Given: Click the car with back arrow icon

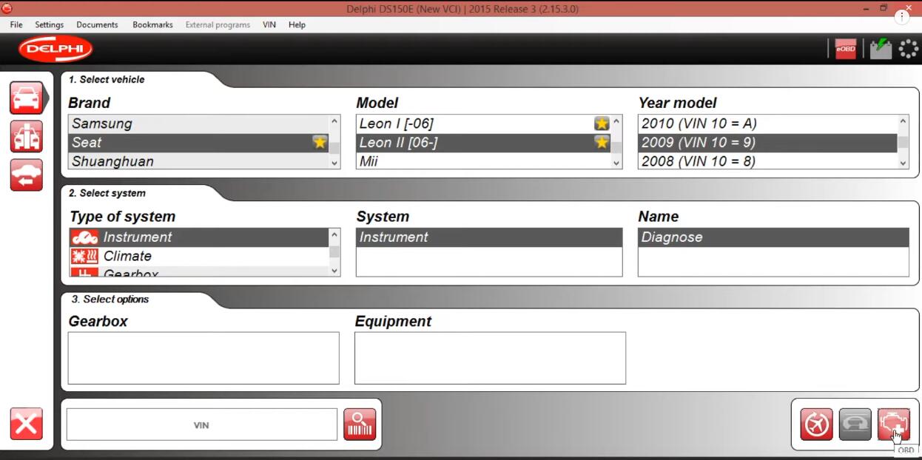Looking at the screenshot, I should (x=26, y=175).
